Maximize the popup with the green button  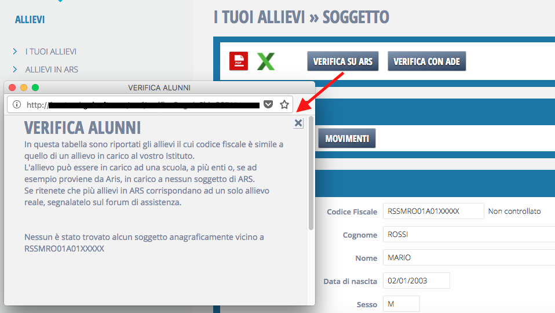pos(35,88)
